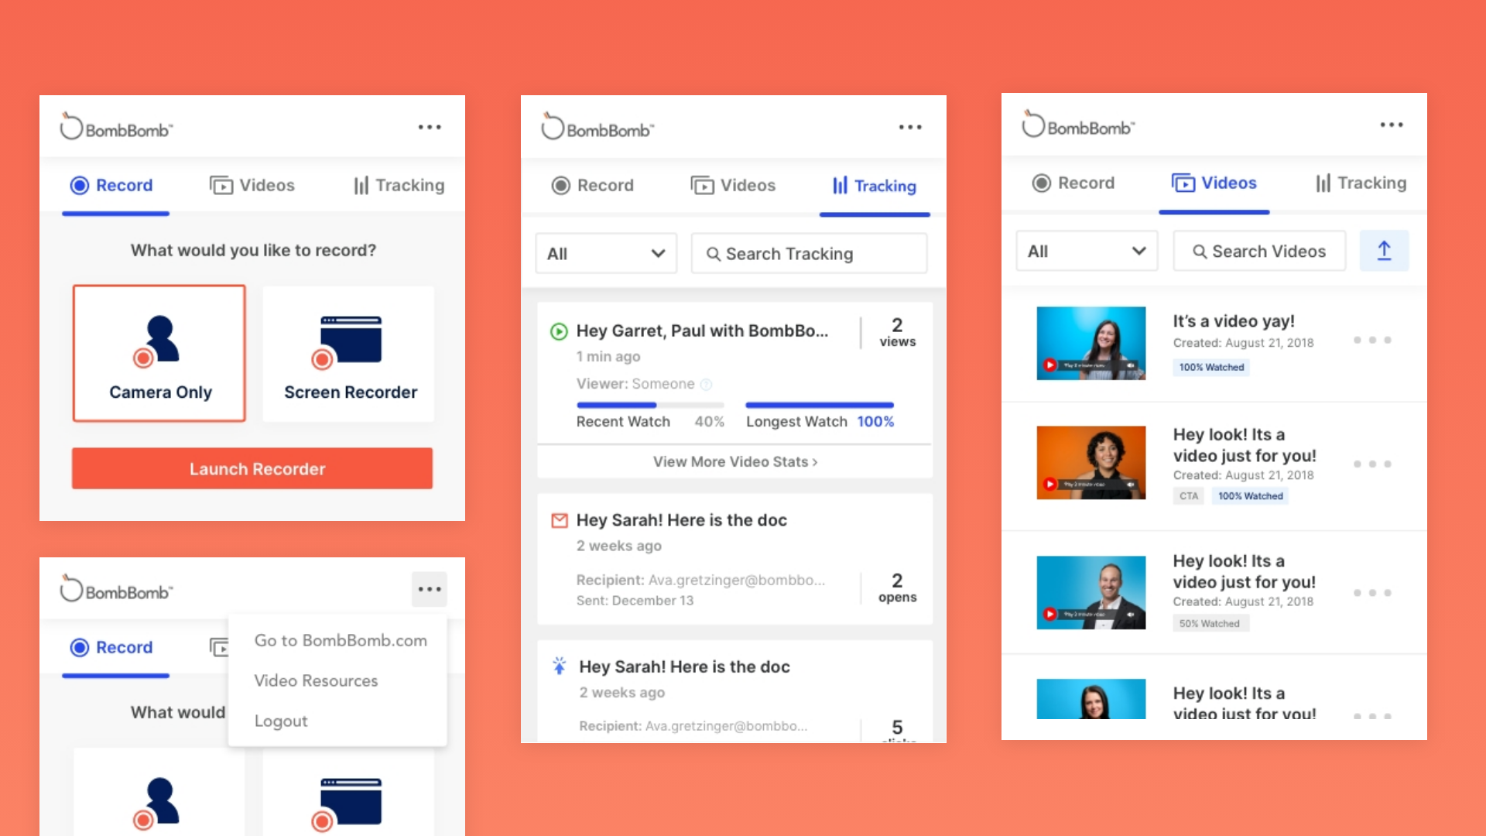Viewport: 1486px width, 836px height.
Task: Click screen recorder icon below the Logout menu
Action: (x=348, y=803)
